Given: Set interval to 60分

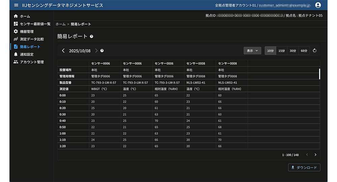Looking at the screenshot, I should point(304,51).
